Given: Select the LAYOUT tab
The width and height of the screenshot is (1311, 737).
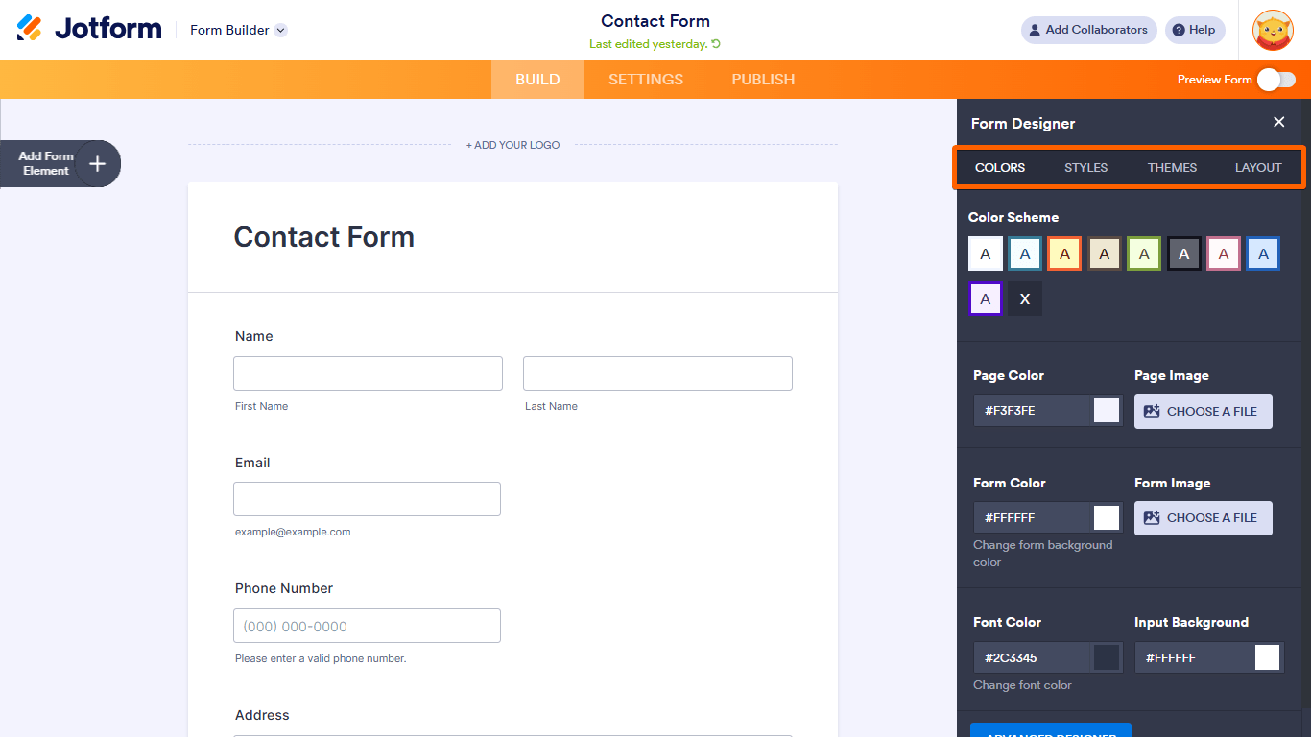Looking at the screenshot, I should point(1257,167).
